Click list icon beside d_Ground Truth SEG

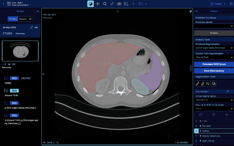point(6,115)
